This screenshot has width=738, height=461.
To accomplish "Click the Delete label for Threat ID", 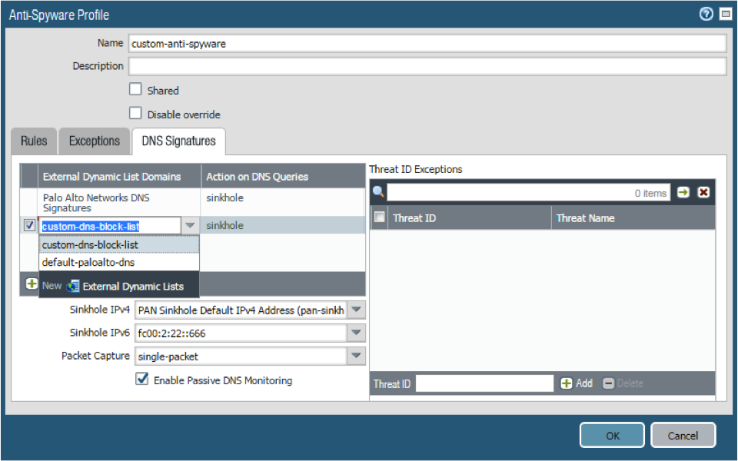I will (630, 383).
